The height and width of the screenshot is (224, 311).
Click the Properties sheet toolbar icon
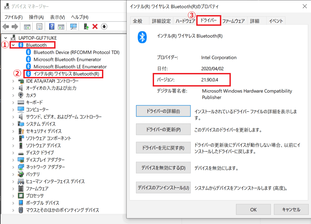[x=39, y=27]
